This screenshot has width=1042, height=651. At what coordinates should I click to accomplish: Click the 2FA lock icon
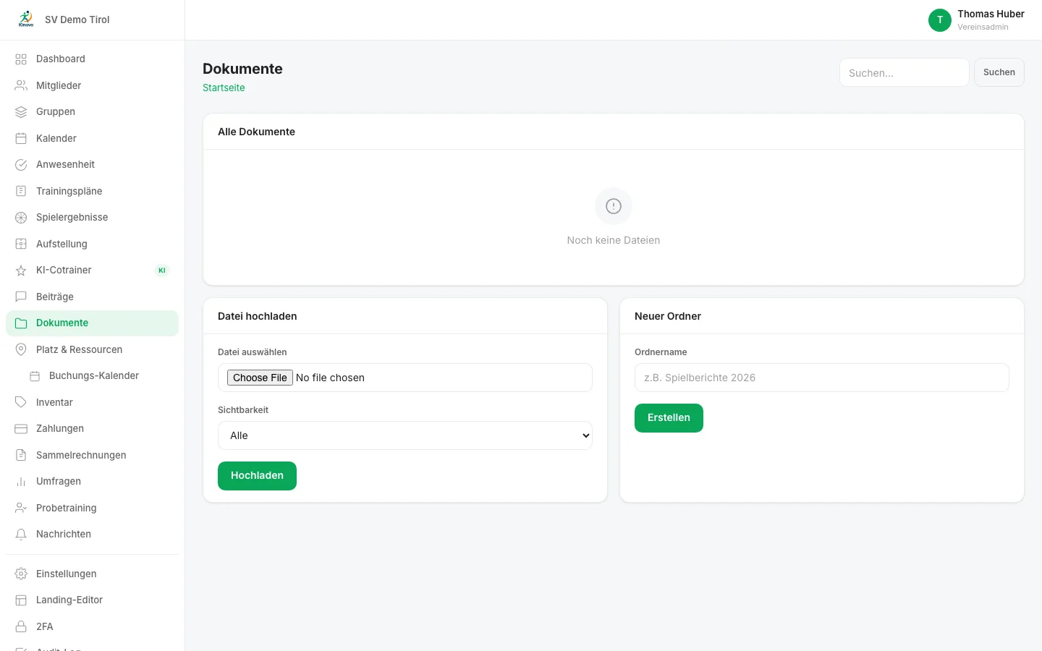click(21, 626)
